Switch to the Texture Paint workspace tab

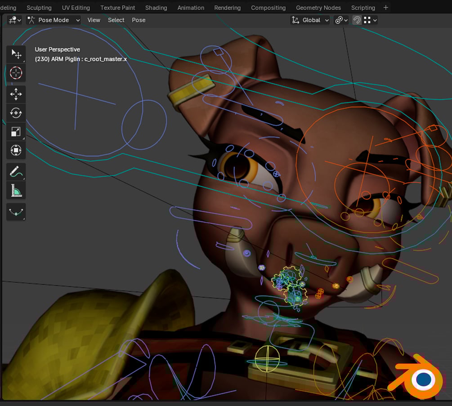[118, 8]
